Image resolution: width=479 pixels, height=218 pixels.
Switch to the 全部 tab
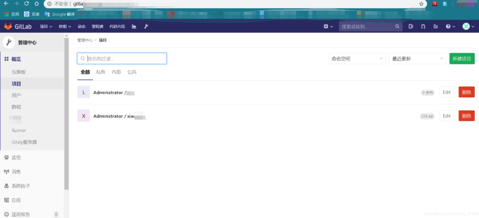tap(85, 72)
